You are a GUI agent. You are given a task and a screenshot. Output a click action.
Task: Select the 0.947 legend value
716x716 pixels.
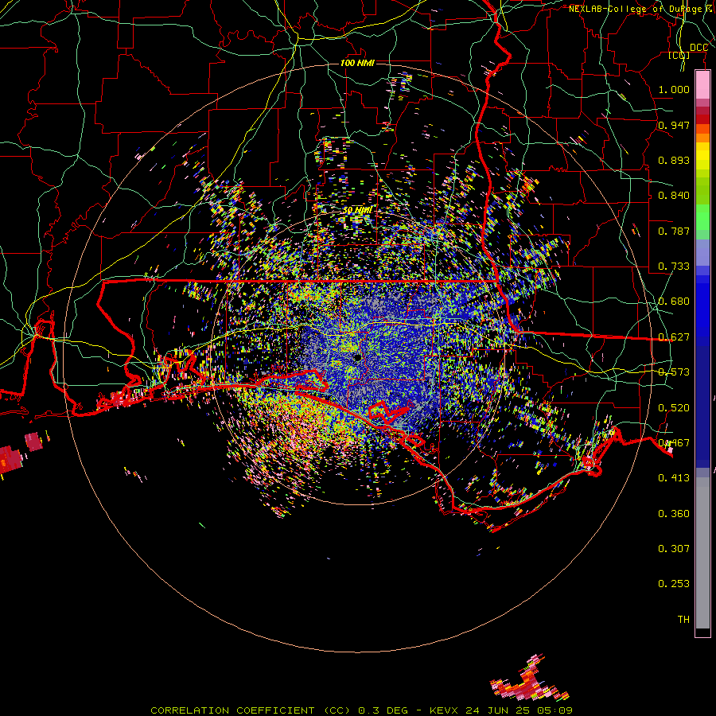pos(674,125)
